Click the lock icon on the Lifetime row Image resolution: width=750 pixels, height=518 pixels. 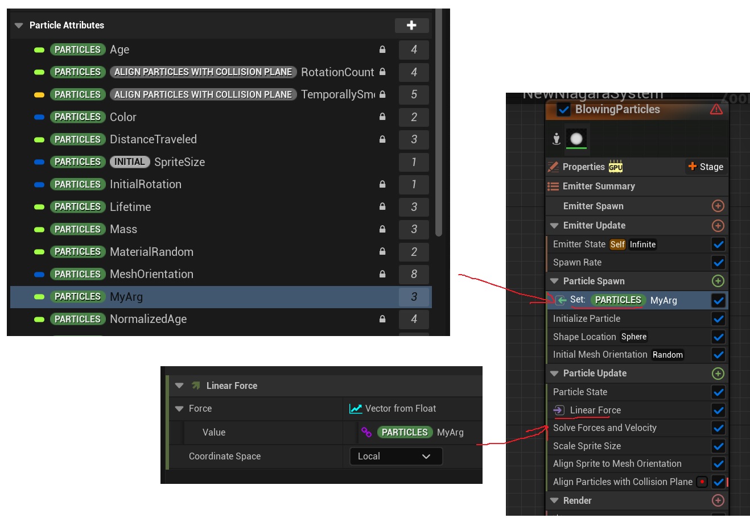click(x=382, y=206)
